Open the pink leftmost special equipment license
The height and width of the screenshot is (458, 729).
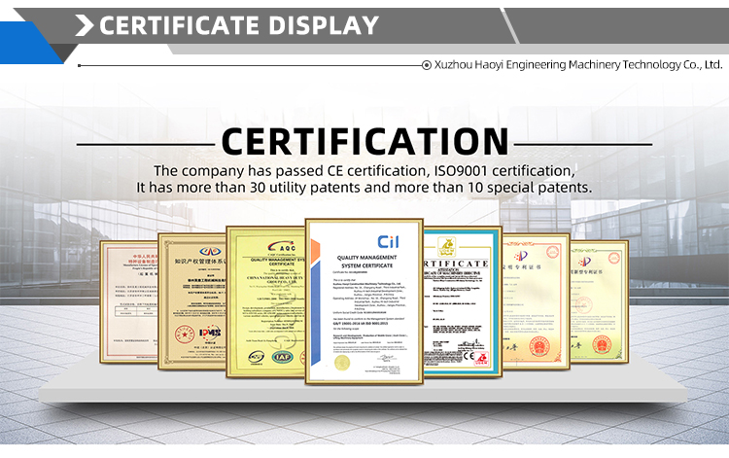tap(128, 301)
